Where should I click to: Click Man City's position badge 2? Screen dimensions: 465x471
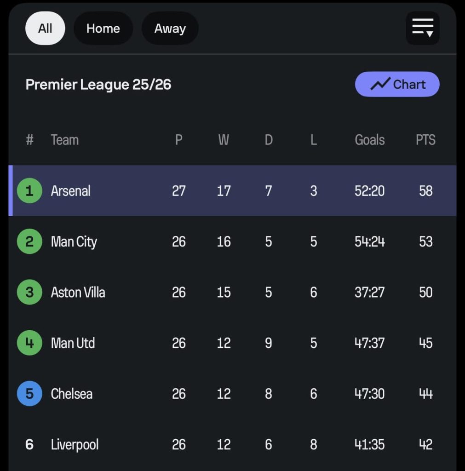[29, 241]
